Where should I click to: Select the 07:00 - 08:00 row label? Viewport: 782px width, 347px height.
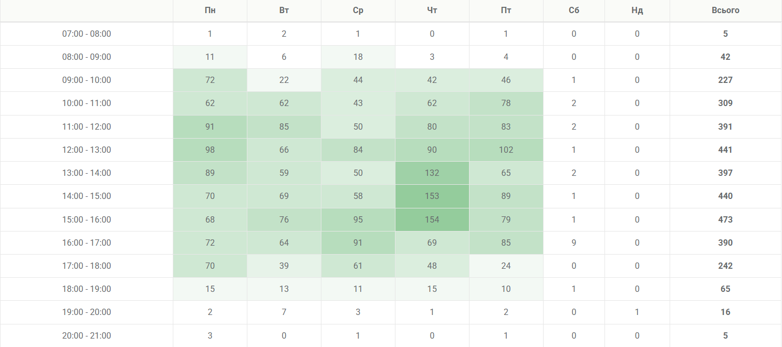pyautogui.click(x=87, y=34)
